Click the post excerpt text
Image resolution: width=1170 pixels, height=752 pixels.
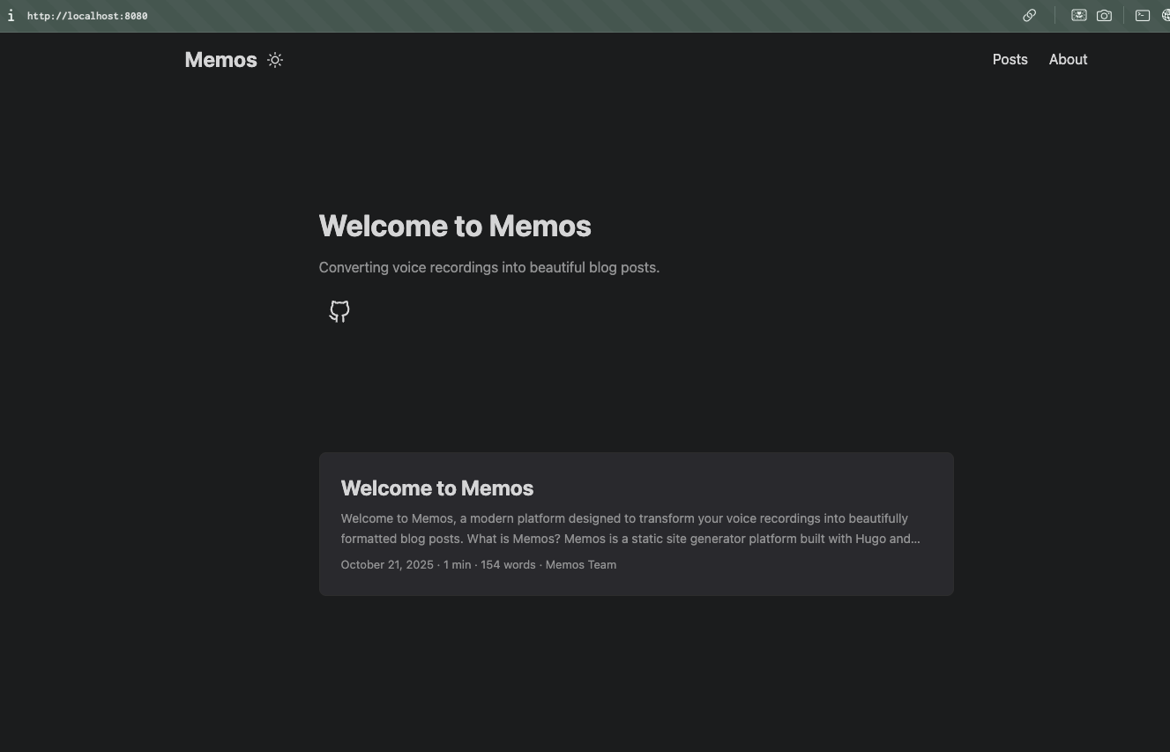coord(630,528)
